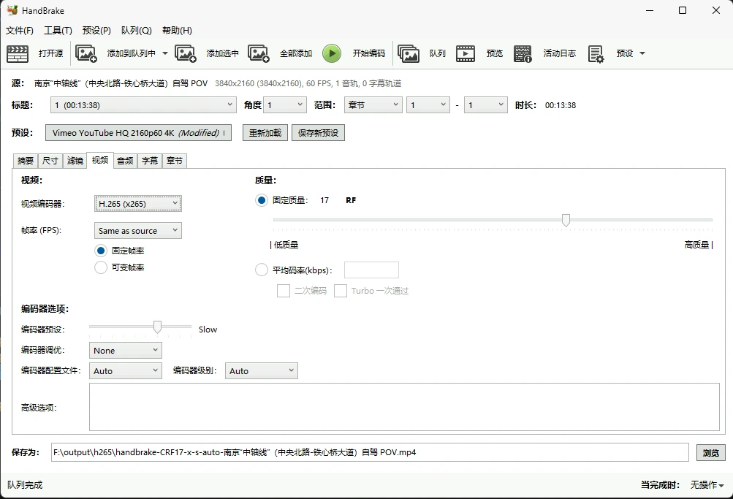Switch to the Dimensions (尺寸) tab
Viewport: 733px width, 499px height.
tap(50, 161)
